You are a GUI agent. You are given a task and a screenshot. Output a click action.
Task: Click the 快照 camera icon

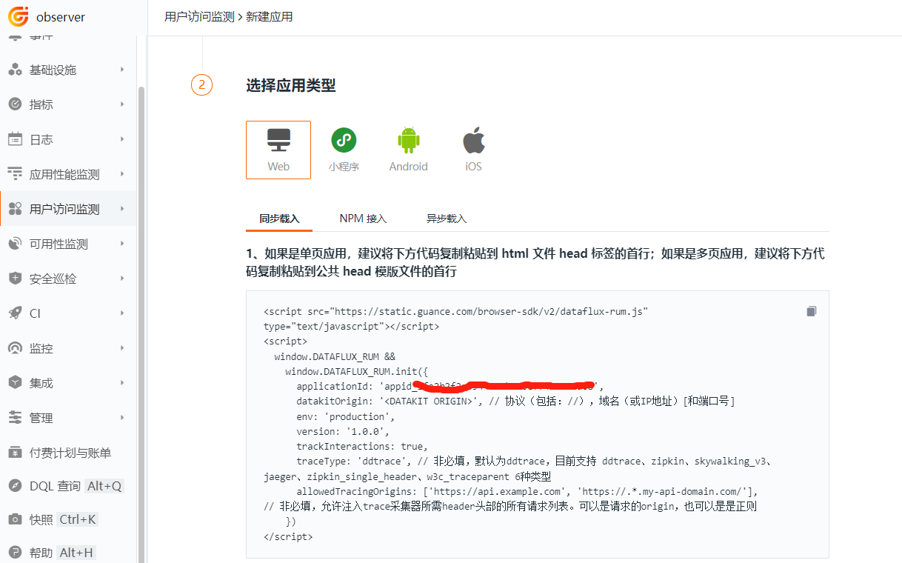pos(15,519)
